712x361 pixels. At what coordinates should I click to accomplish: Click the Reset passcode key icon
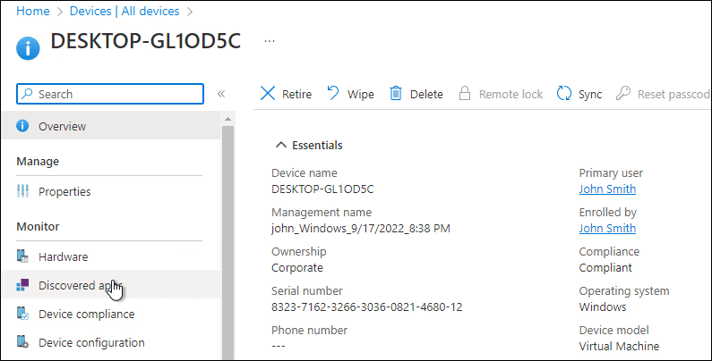pos(623,93)
